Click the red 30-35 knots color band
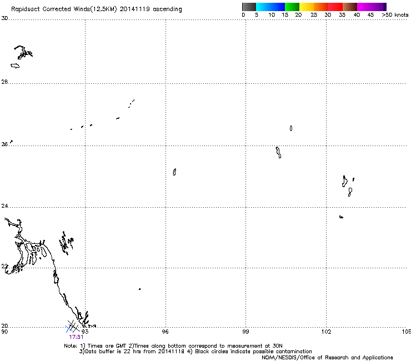This screenshot has width=411, height=361. pyautogui.click(x=335, y=7)
